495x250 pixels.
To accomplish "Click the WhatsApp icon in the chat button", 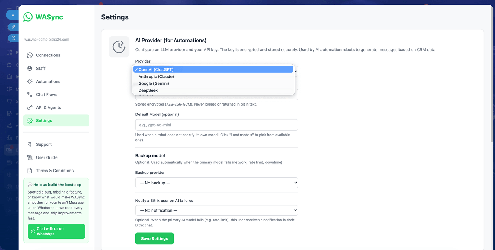I will tap(33, 231).
